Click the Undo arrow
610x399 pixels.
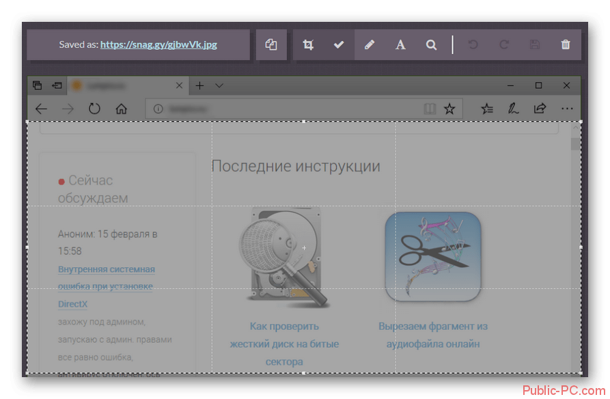(x=473, y=44)
